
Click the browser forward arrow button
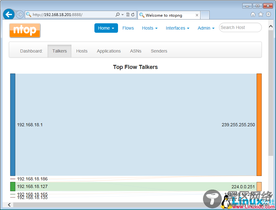pyautogui.click(x=20, y=14)
